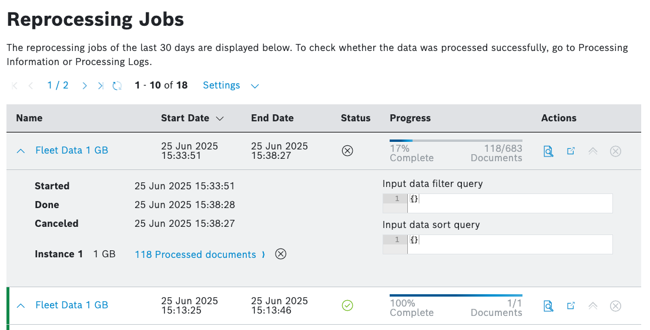Click the refresh jobs list icon

coord(117,86)
